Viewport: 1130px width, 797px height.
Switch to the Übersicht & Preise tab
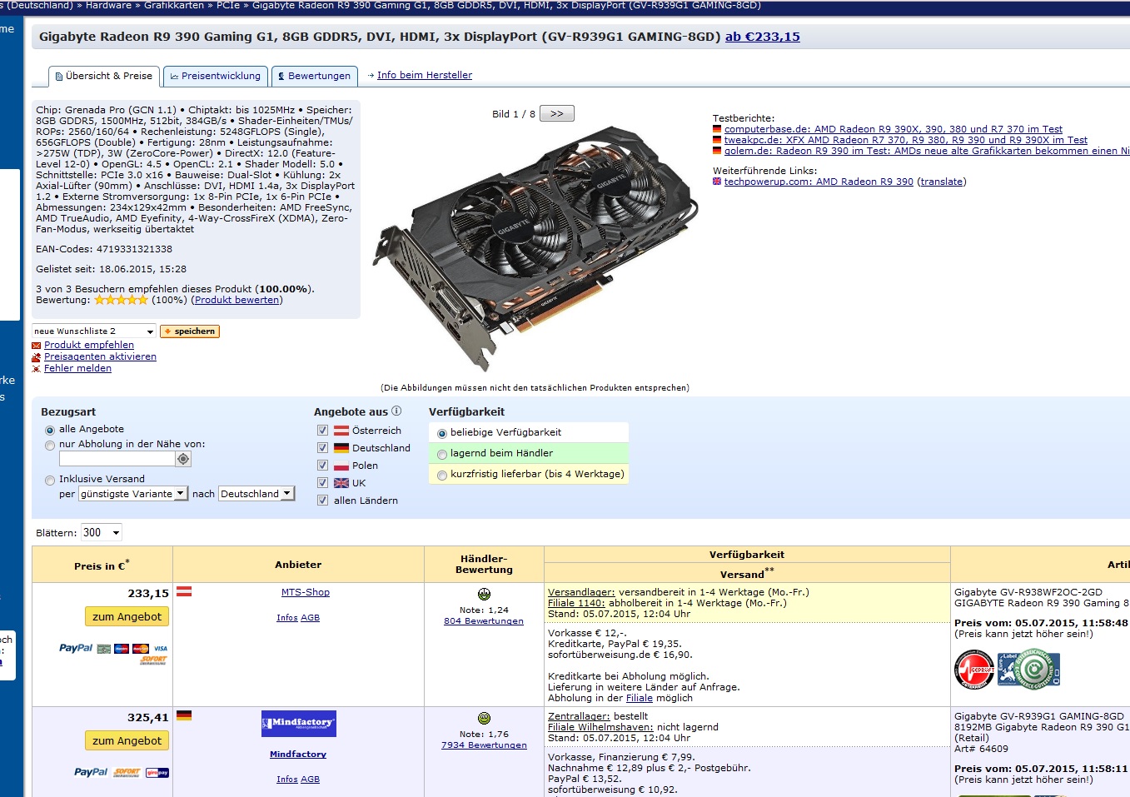coord(104,76)
